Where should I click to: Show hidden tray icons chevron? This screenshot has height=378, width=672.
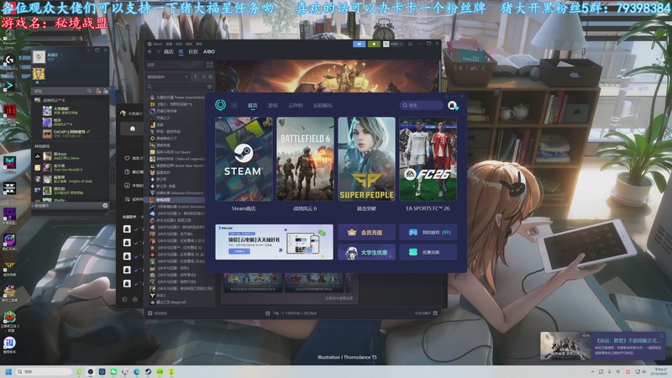[x=593, y=371]
